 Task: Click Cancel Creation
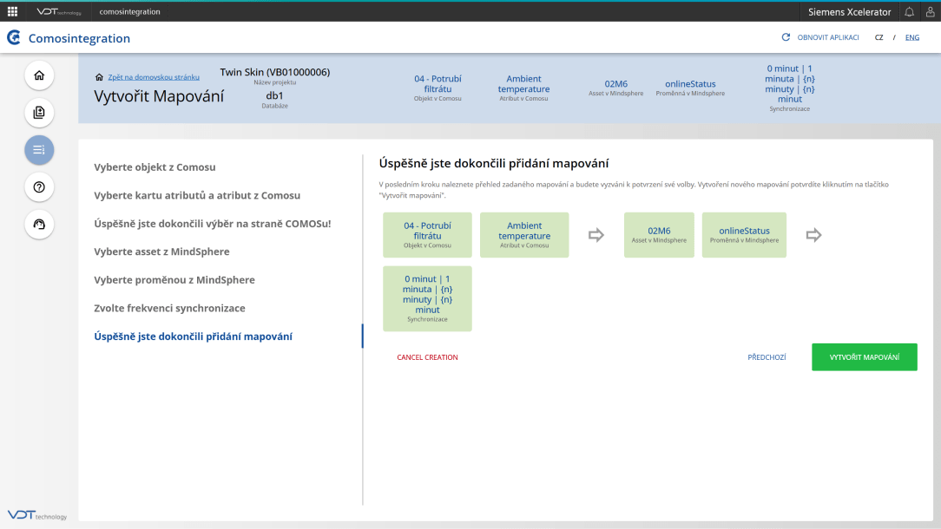click(427, 357)
